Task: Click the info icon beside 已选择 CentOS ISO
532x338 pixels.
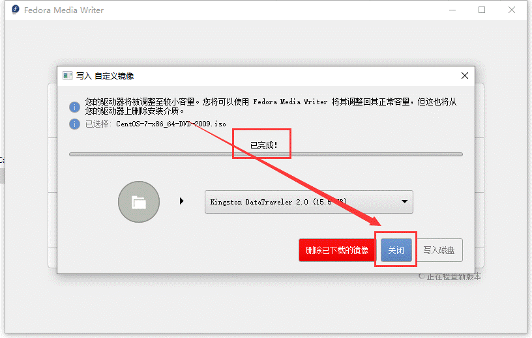Action: (x=75, y=124)
